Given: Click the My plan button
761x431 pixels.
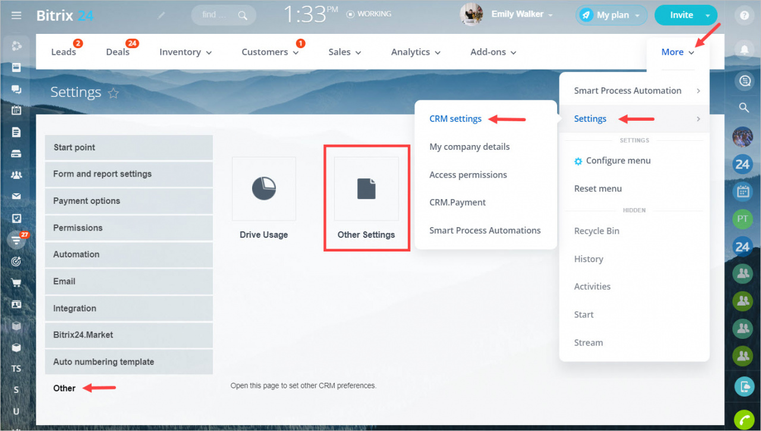Looking at the screenshot, I should click(x=612, y=15).
